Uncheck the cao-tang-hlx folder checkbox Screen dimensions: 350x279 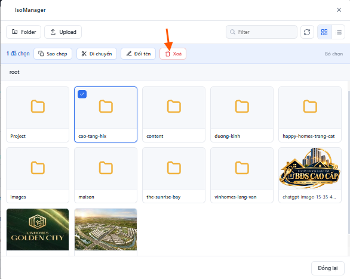(82, 94)
